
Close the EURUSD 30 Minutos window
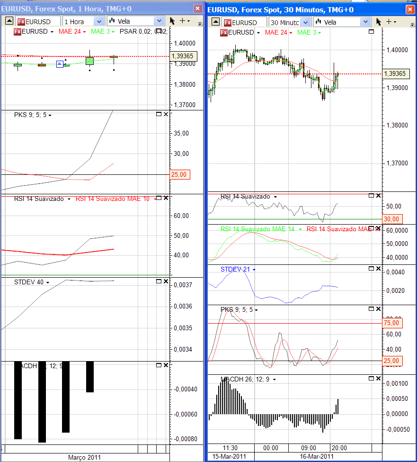410,9
